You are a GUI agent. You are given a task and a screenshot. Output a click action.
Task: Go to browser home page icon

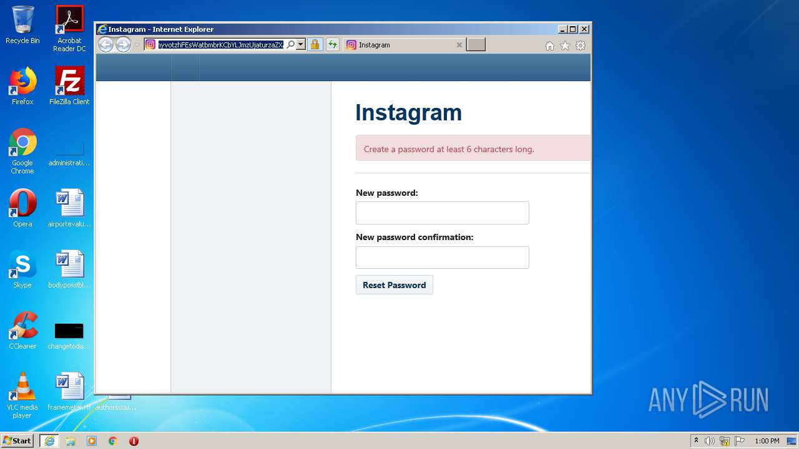(550, 46)
